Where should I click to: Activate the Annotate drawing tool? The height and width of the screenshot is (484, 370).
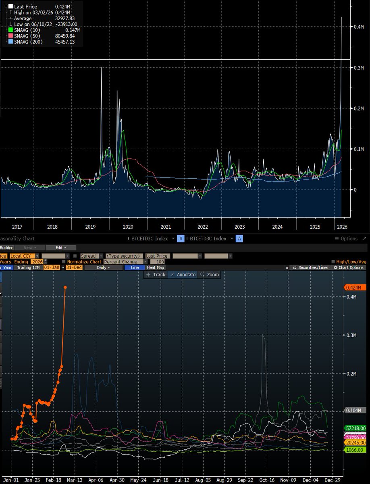(x=183, y=275)
